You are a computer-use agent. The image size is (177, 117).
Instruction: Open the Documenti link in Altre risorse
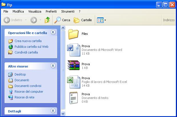[22, 80]
